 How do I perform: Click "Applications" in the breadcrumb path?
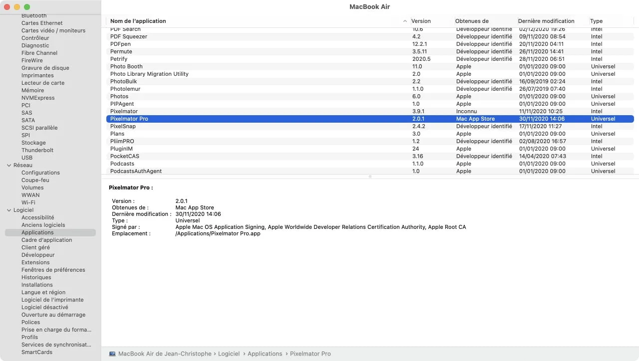tap(265, 354)
